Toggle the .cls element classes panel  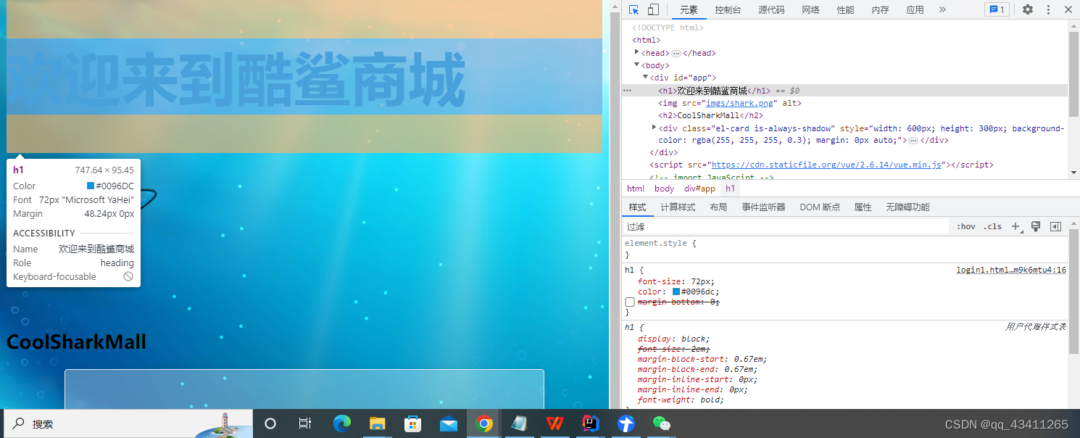pyautogui.click(x=992, y=226)
